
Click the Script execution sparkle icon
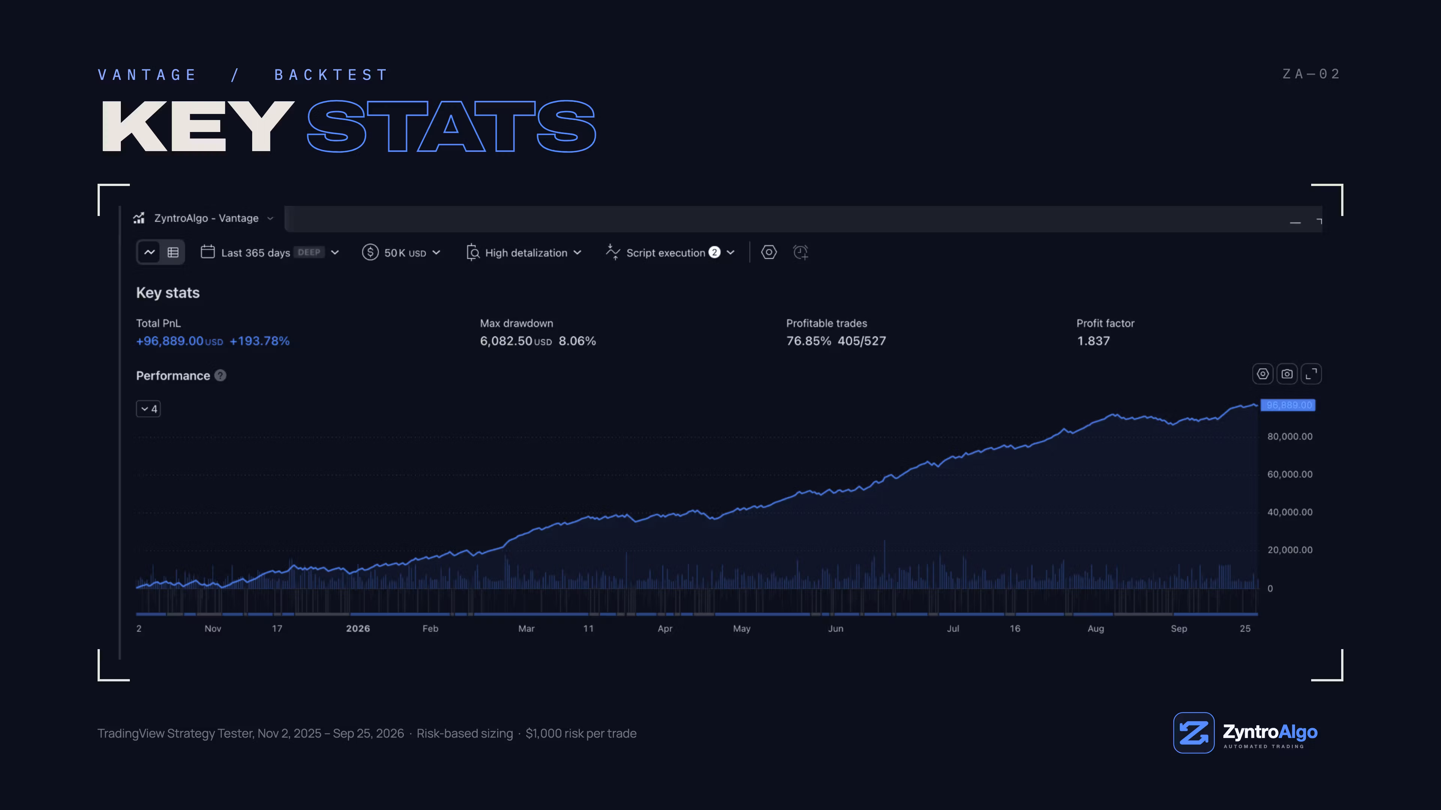(x=612, y=252)
